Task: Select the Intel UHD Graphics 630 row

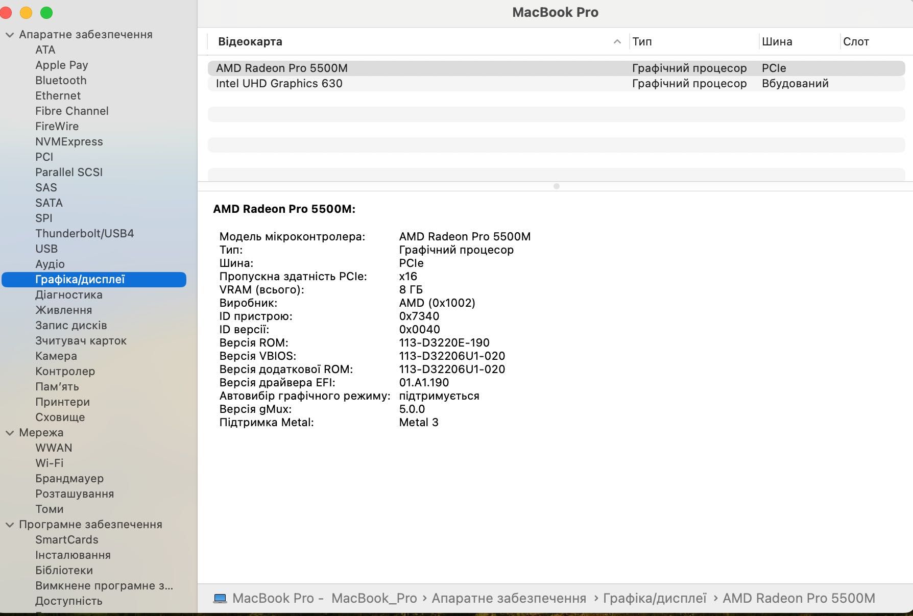Action: pos(556,84)
